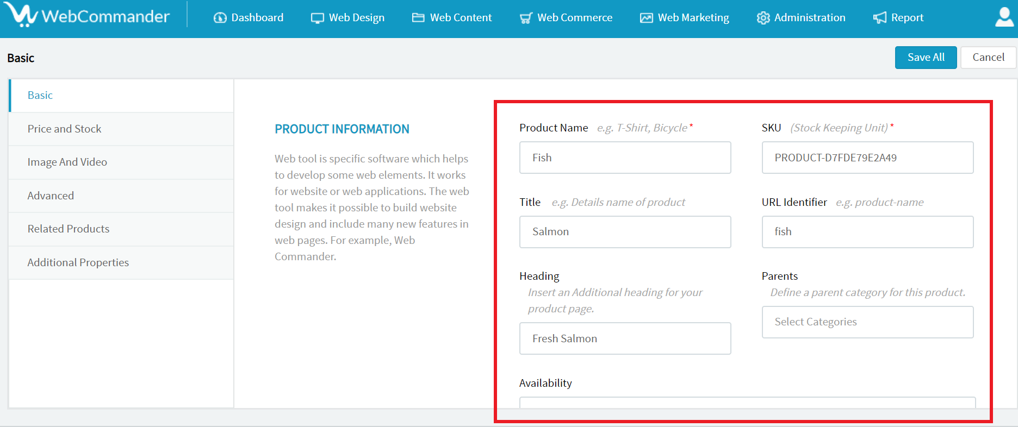Open the user profile avatar
1018x427 pixels.
pyautogui.click(x=1004, y=17)
